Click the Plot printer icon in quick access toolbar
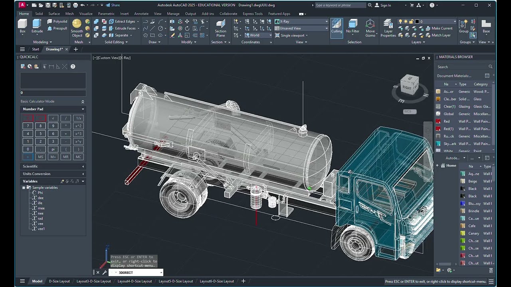Viewport: 511px width, 287px height. (x=75, y=5)
